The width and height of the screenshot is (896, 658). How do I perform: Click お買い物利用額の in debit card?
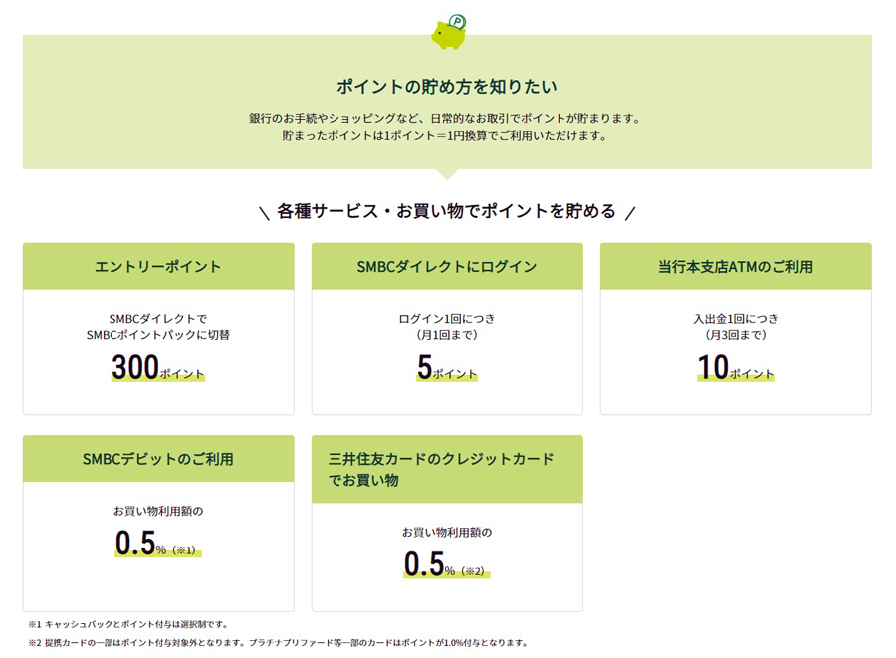click(x=158, y=511)
